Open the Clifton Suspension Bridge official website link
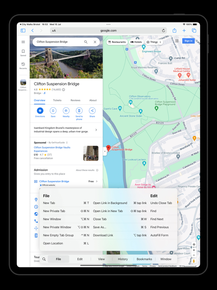The width and height of the screenshot is (217, 290). tap(54, 181)
